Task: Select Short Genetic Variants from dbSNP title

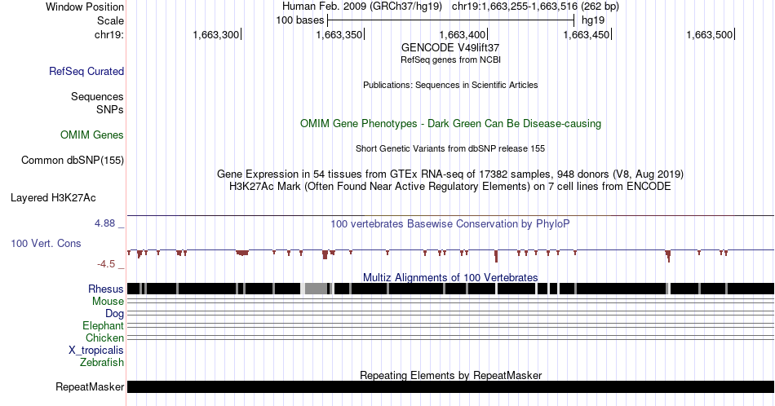Action: pyautogui.click(x=450, y=148)
